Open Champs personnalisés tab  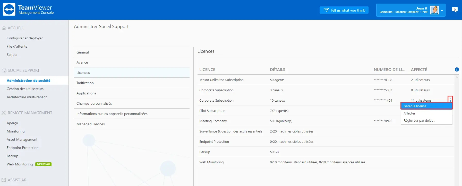(132, 104)
